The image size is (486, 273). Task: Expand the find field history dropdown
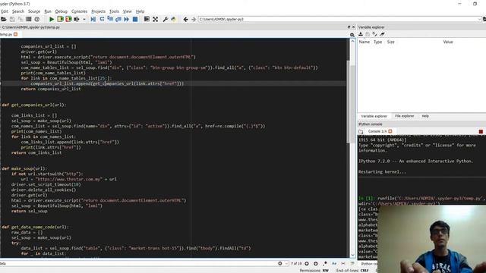(286, 263)
